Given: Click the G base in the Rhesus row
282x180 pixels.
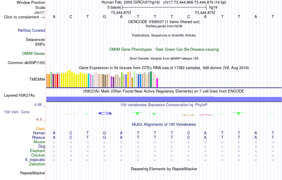Looking at the screenshot, I should pyautogui.click(x=104, y=137).
